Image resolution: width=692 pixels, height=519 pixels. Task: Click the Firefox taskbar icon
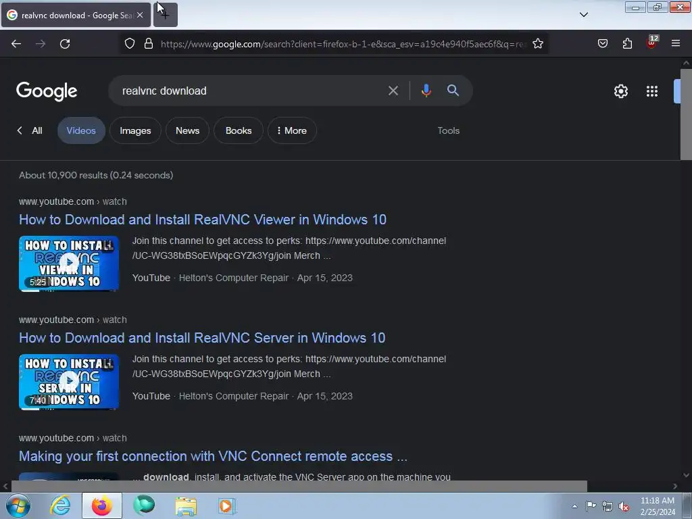pyautogui.click(x=101, y=505)
